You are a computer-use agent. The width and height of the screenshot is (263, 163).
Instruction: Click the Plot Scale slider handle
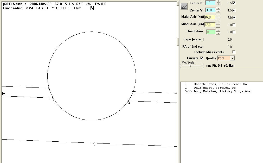(190, 66)
